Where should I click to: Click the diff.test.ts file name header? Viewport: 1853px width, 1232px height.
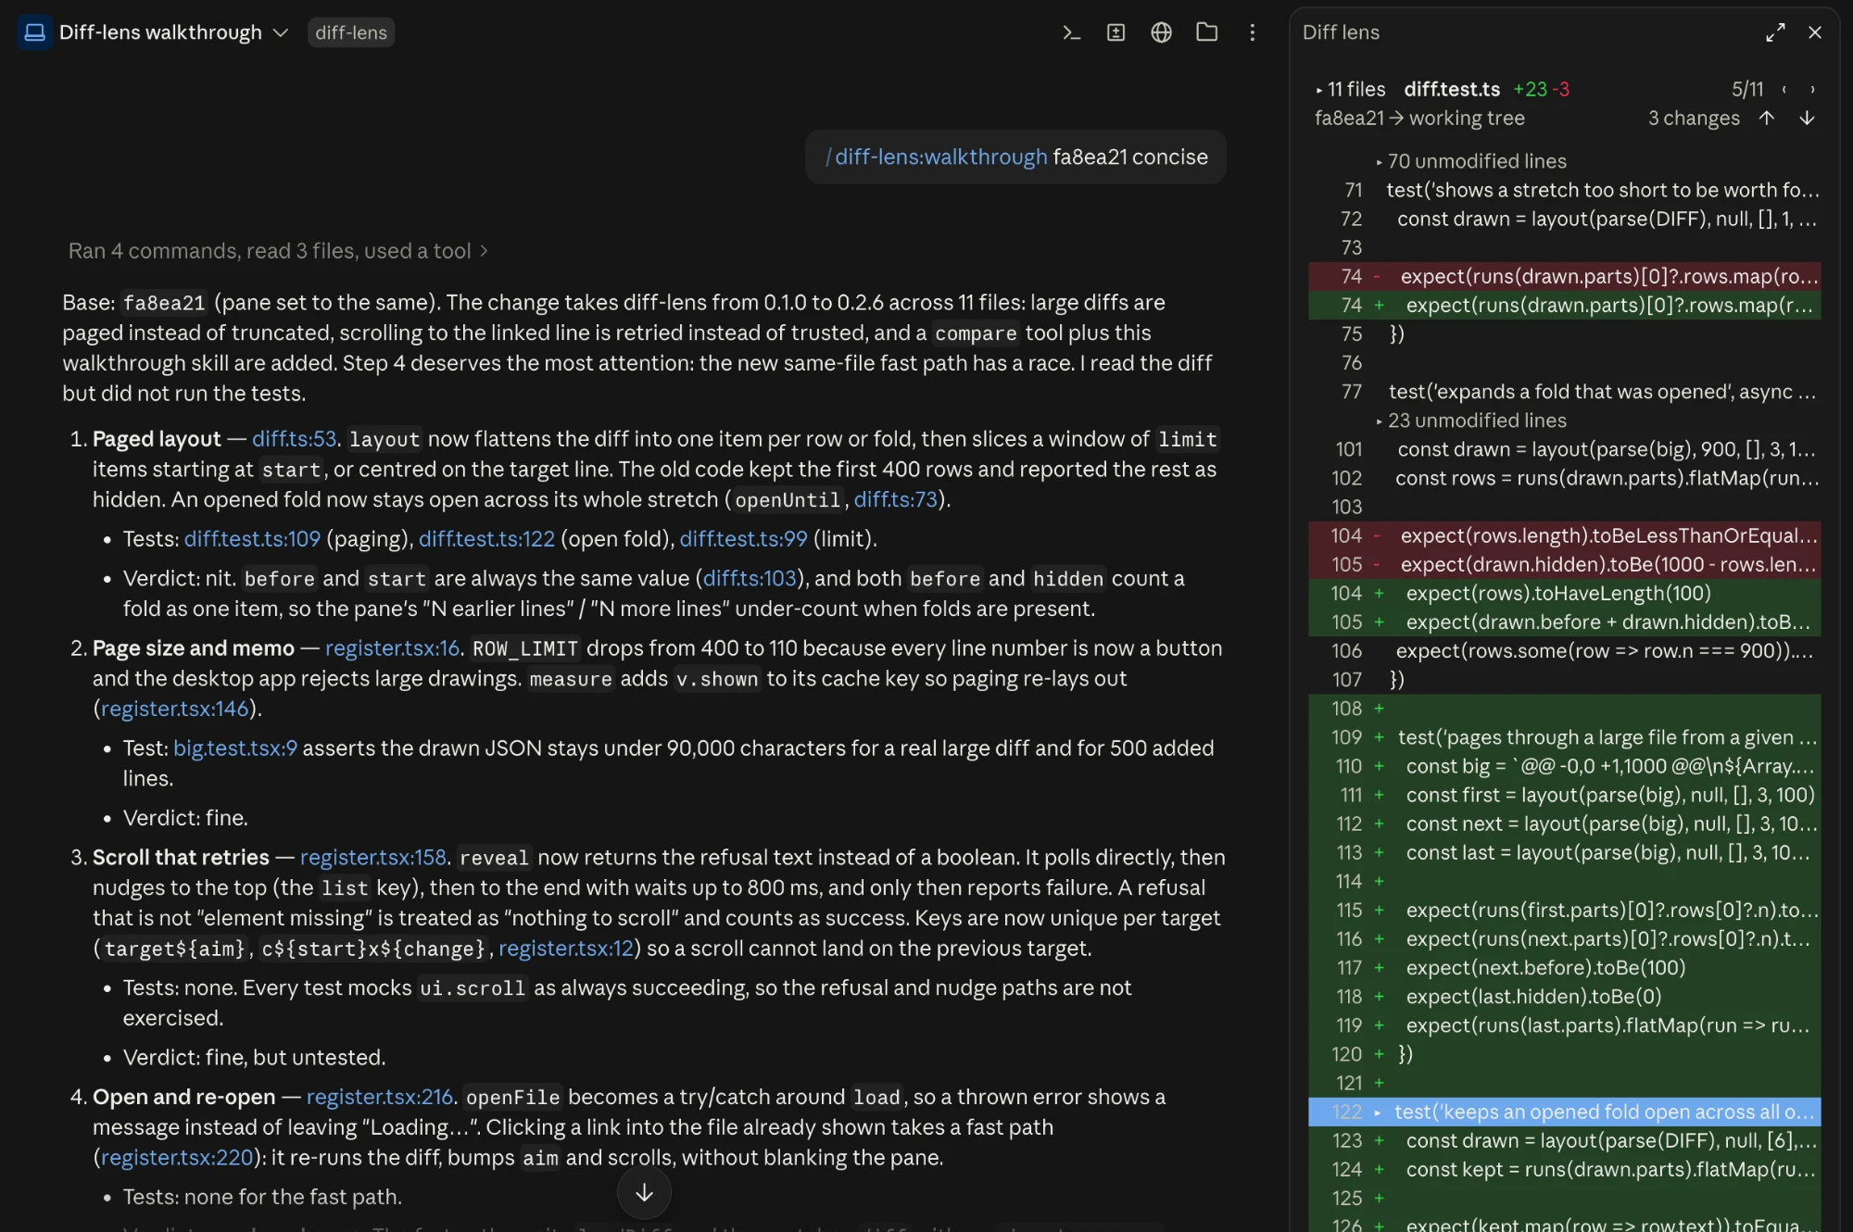pos(1452,90)
